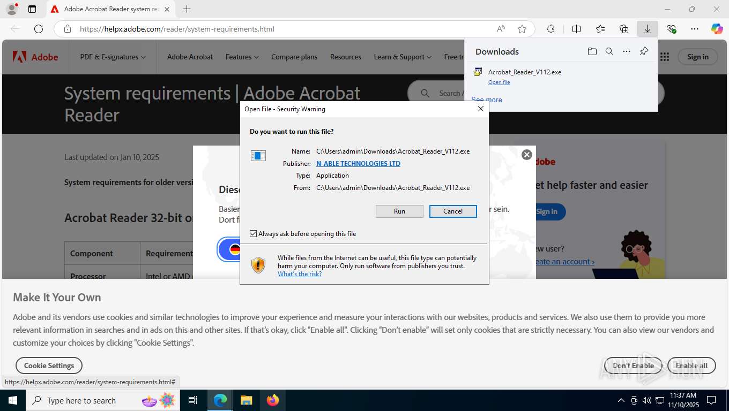
Task: Open downloads folder icon in Downloads panel
Action: point(592,51)
